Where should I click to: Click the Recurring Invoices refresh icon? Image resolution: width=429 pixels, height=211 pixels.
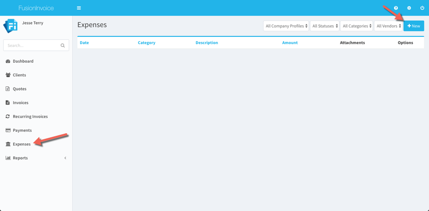click(x=8, y=117)
